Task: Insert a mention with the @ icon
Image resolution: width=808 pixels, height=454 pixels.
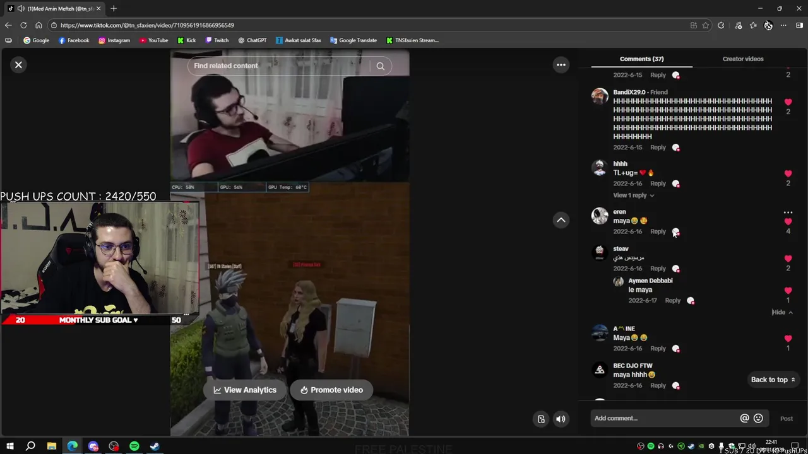Action: [x=744, y=418]
